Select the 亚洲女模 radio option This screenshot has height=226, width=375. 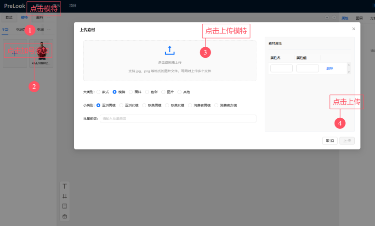121,105
